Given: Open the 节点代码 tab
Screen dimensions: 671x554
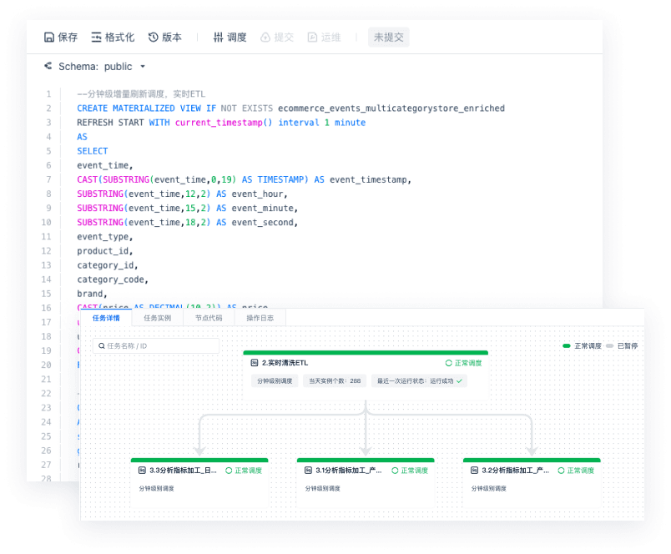Looking at the screenshot, I should tap(208, 318).
